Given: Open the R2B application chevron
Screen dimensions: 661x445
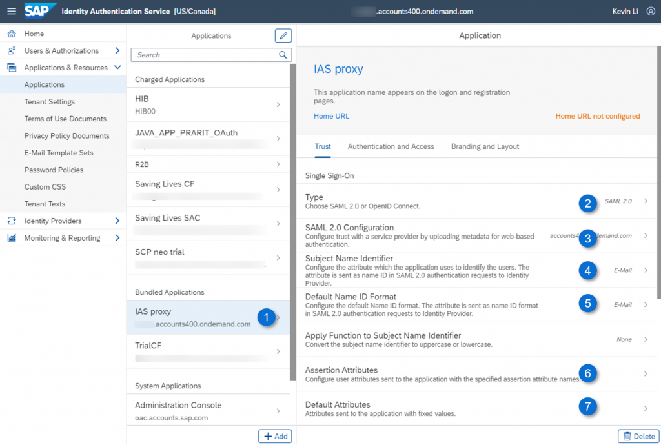Looking at the screenshot, I should click(278, 164).
